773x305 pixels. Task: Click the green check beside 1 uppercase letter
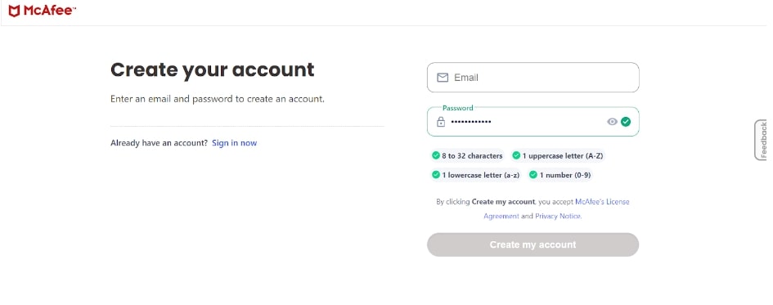[516, 155]
